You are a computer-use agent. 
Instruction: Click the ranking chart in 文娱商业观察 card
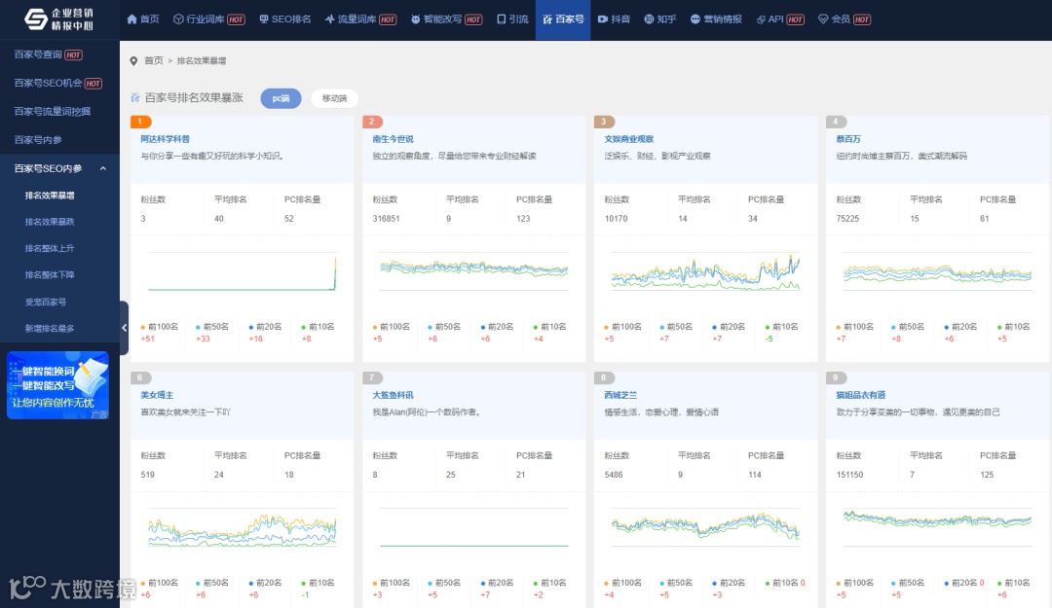705,271
